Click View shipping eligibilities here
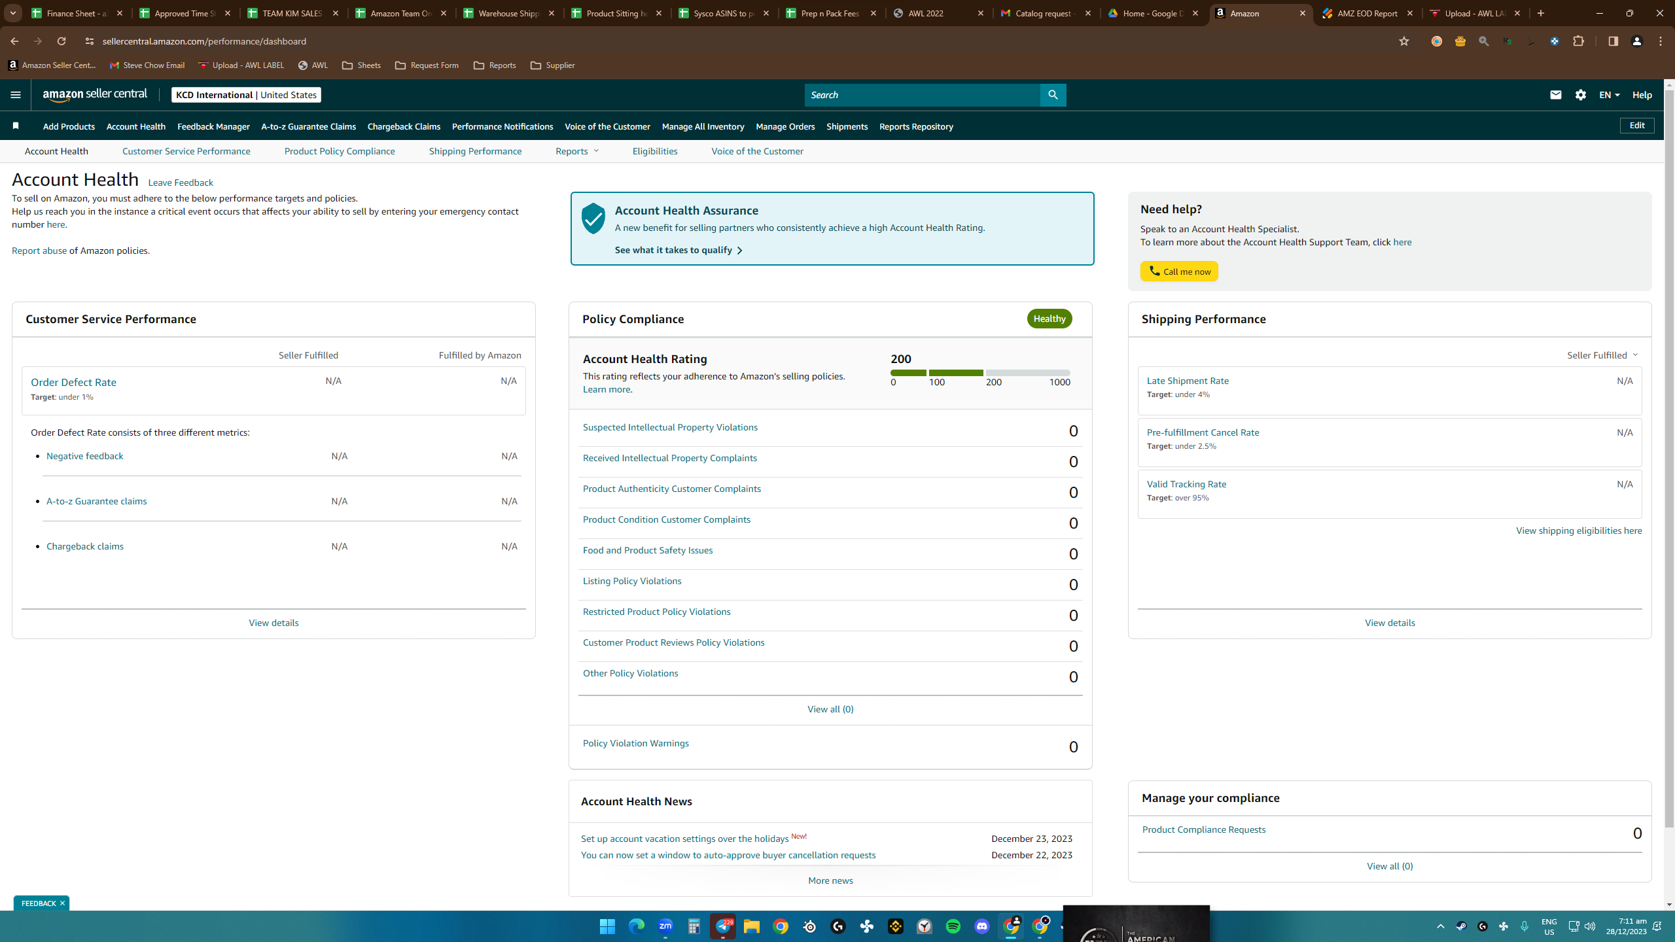The height and width of the screenshot is (942, 1675). (x=1579, y=531)
